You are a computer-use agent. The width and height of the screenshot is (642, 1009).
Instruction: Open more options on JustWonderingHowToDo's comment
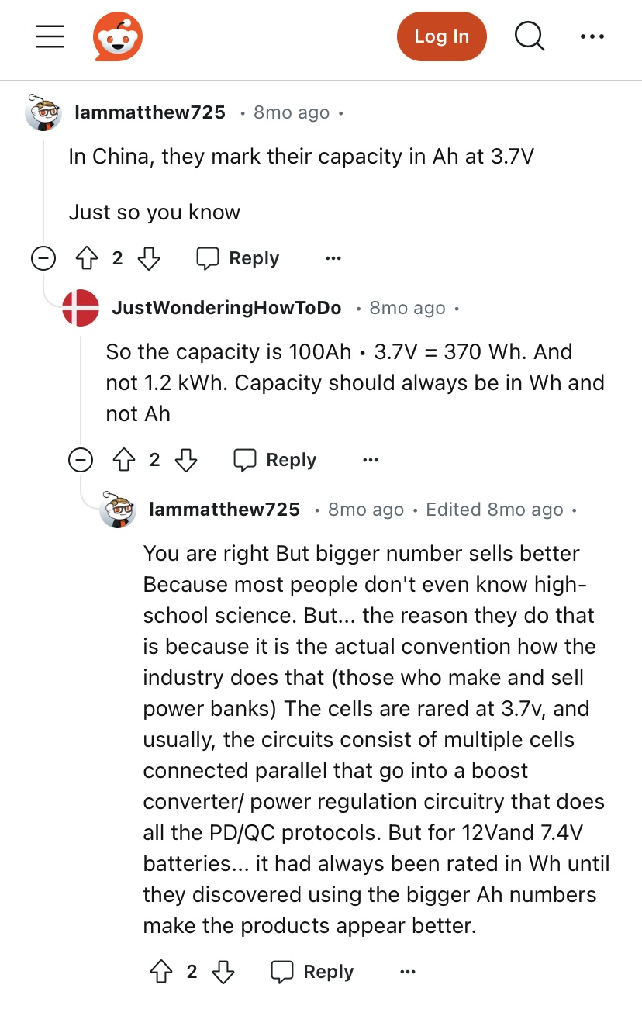click(x=371, y=460)
